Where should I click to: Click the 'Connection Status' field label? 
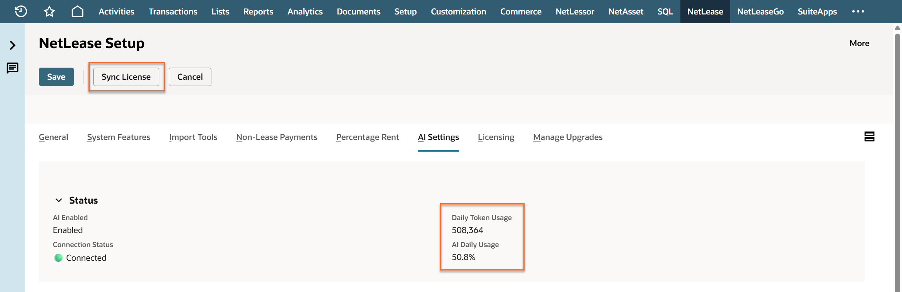point(83,245)
